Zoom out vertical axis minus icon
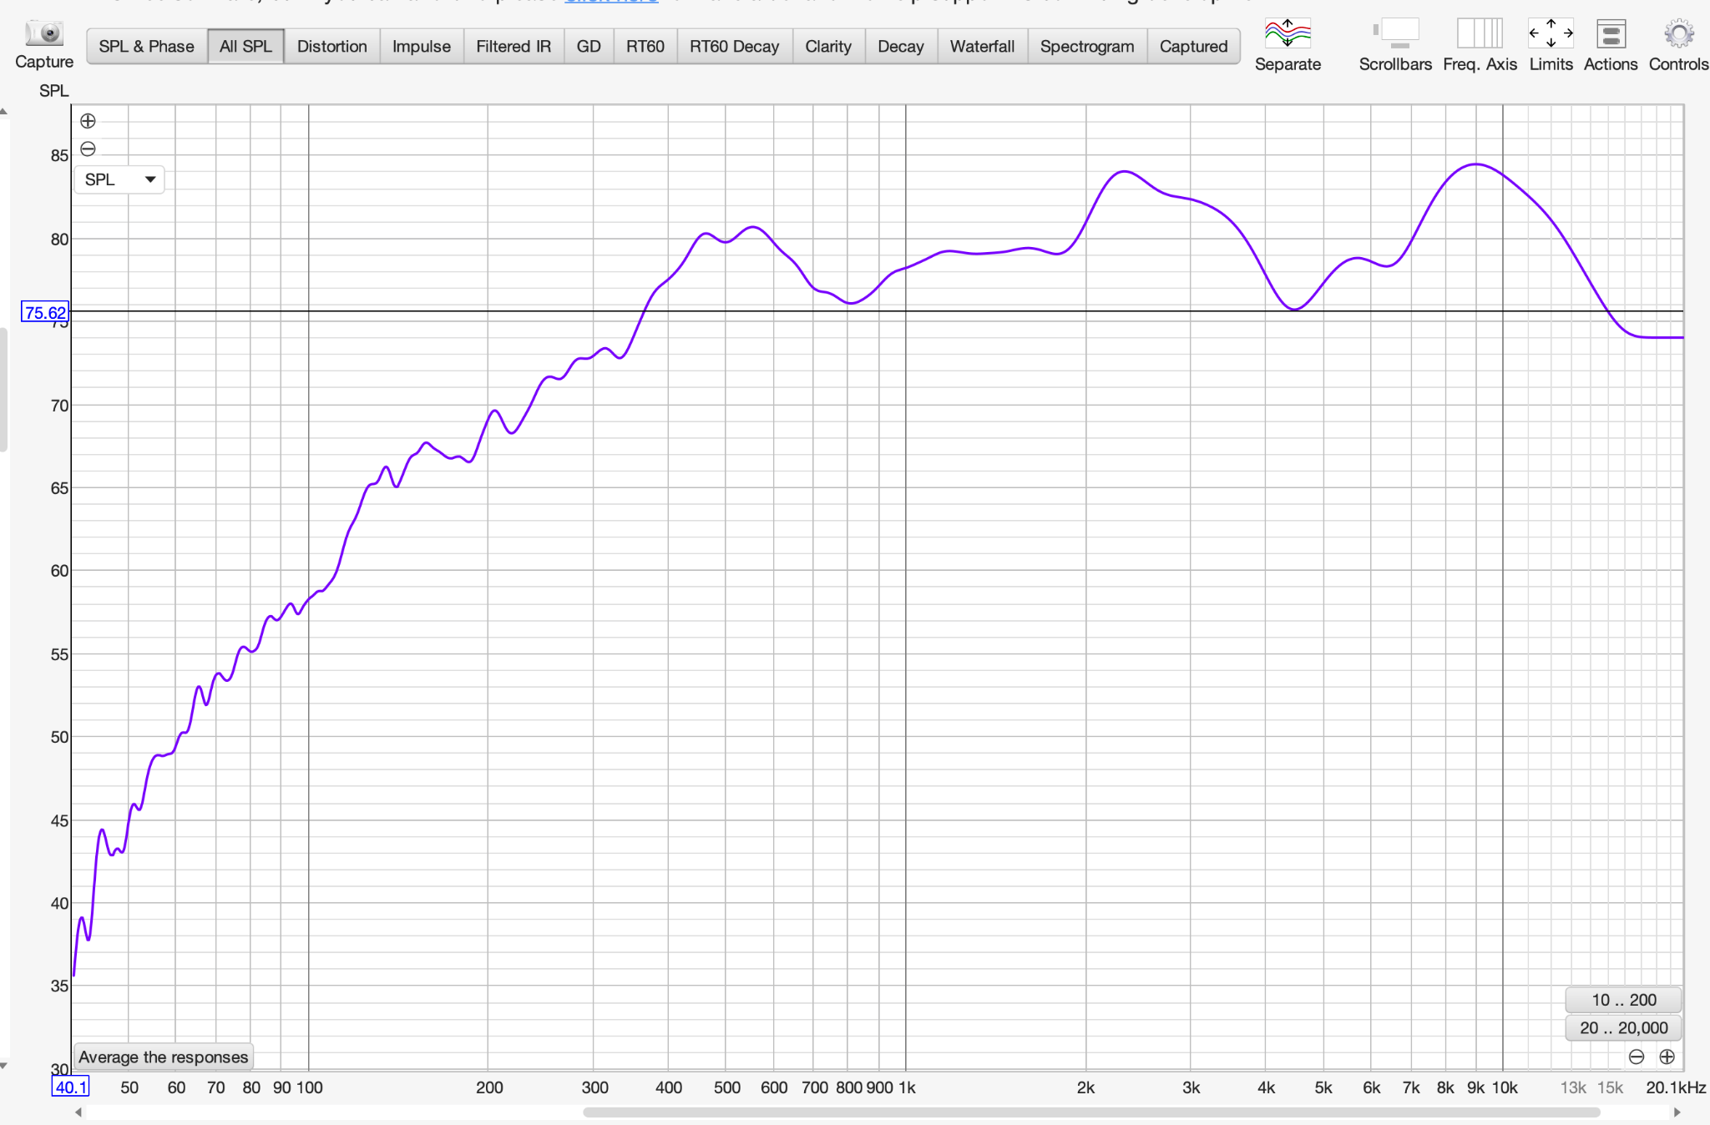Viewport: 1710px width, 1125px height. point(88,149)
